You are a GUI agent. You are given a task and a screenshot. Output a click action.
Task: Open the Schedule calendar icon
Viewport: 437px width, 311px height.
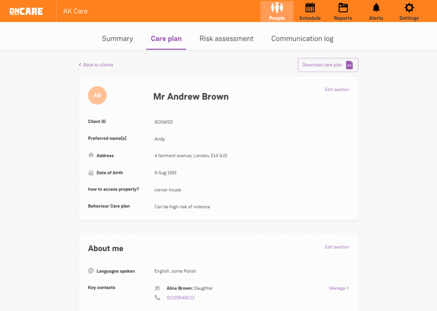coord(310,8)
